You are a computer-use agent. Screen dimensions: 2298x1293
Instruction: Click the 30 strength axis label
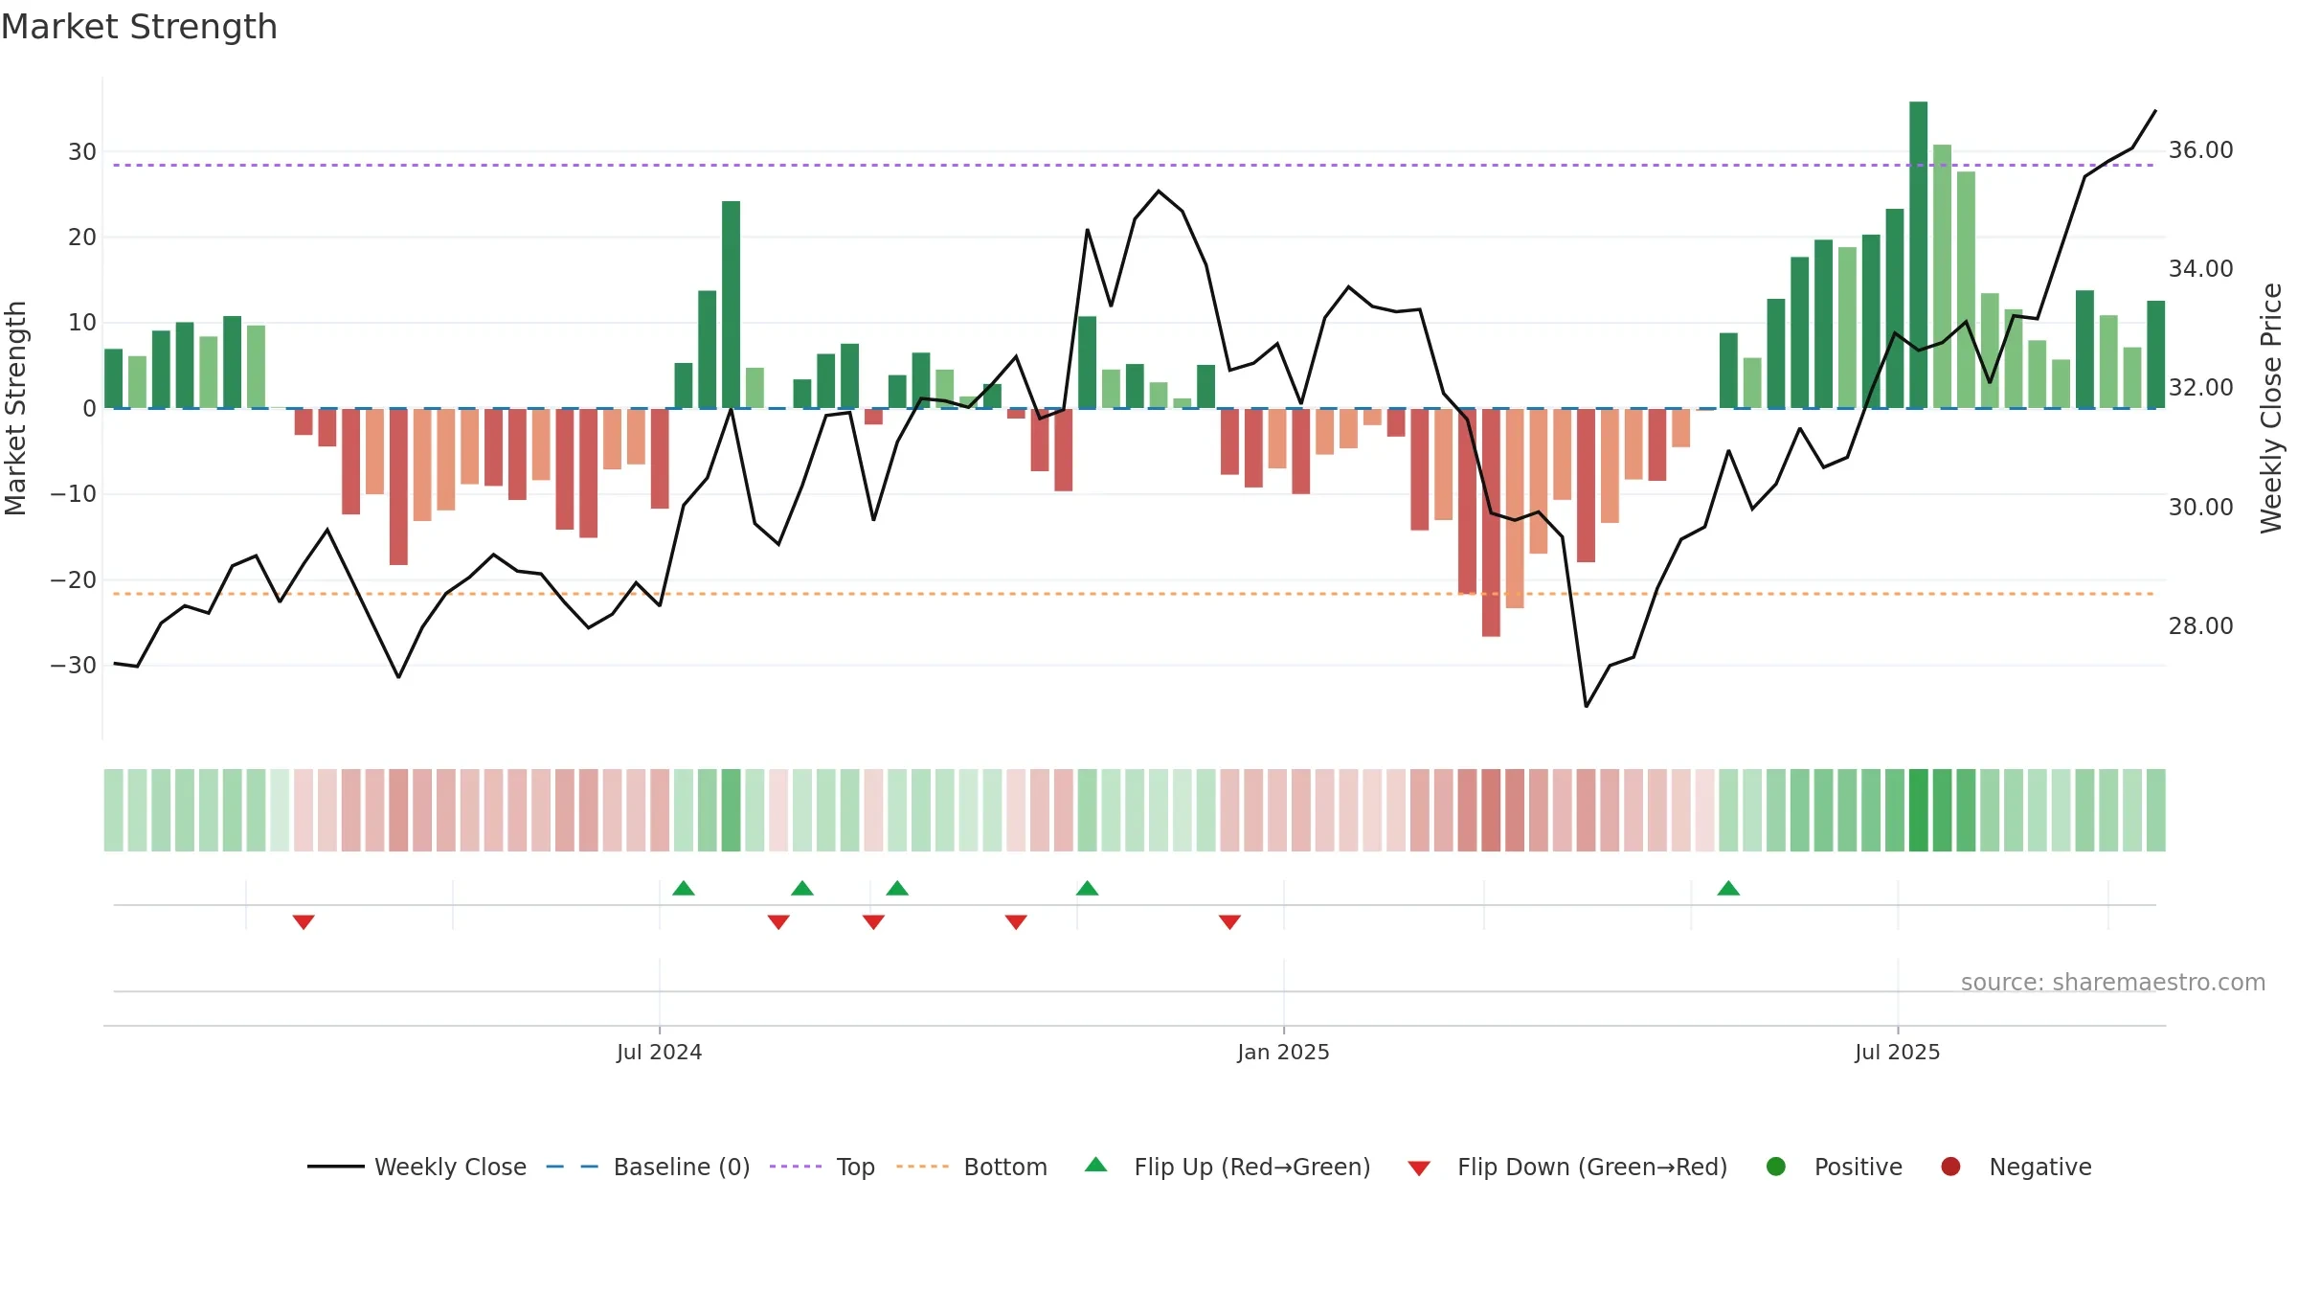82,152
